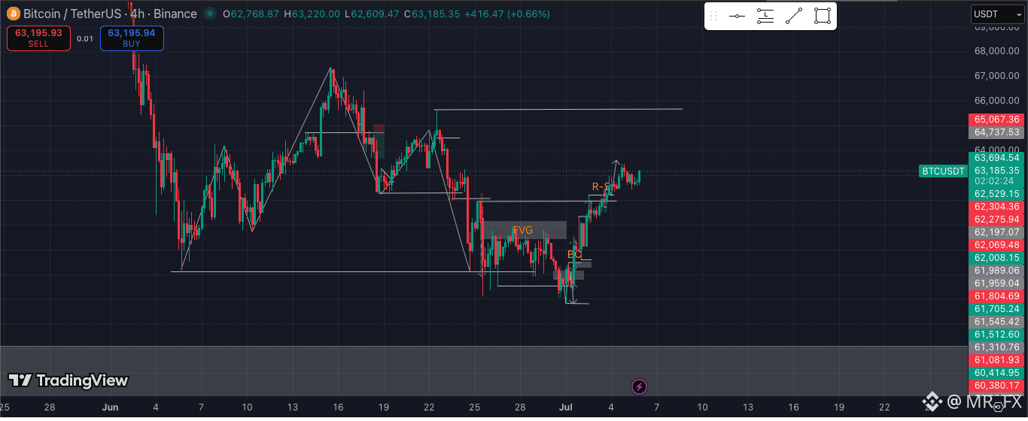The width and height of the screenshot is (1028, 421).
Task: Click the orange Bitcoin logo icon
Action: tap(12, 14)
